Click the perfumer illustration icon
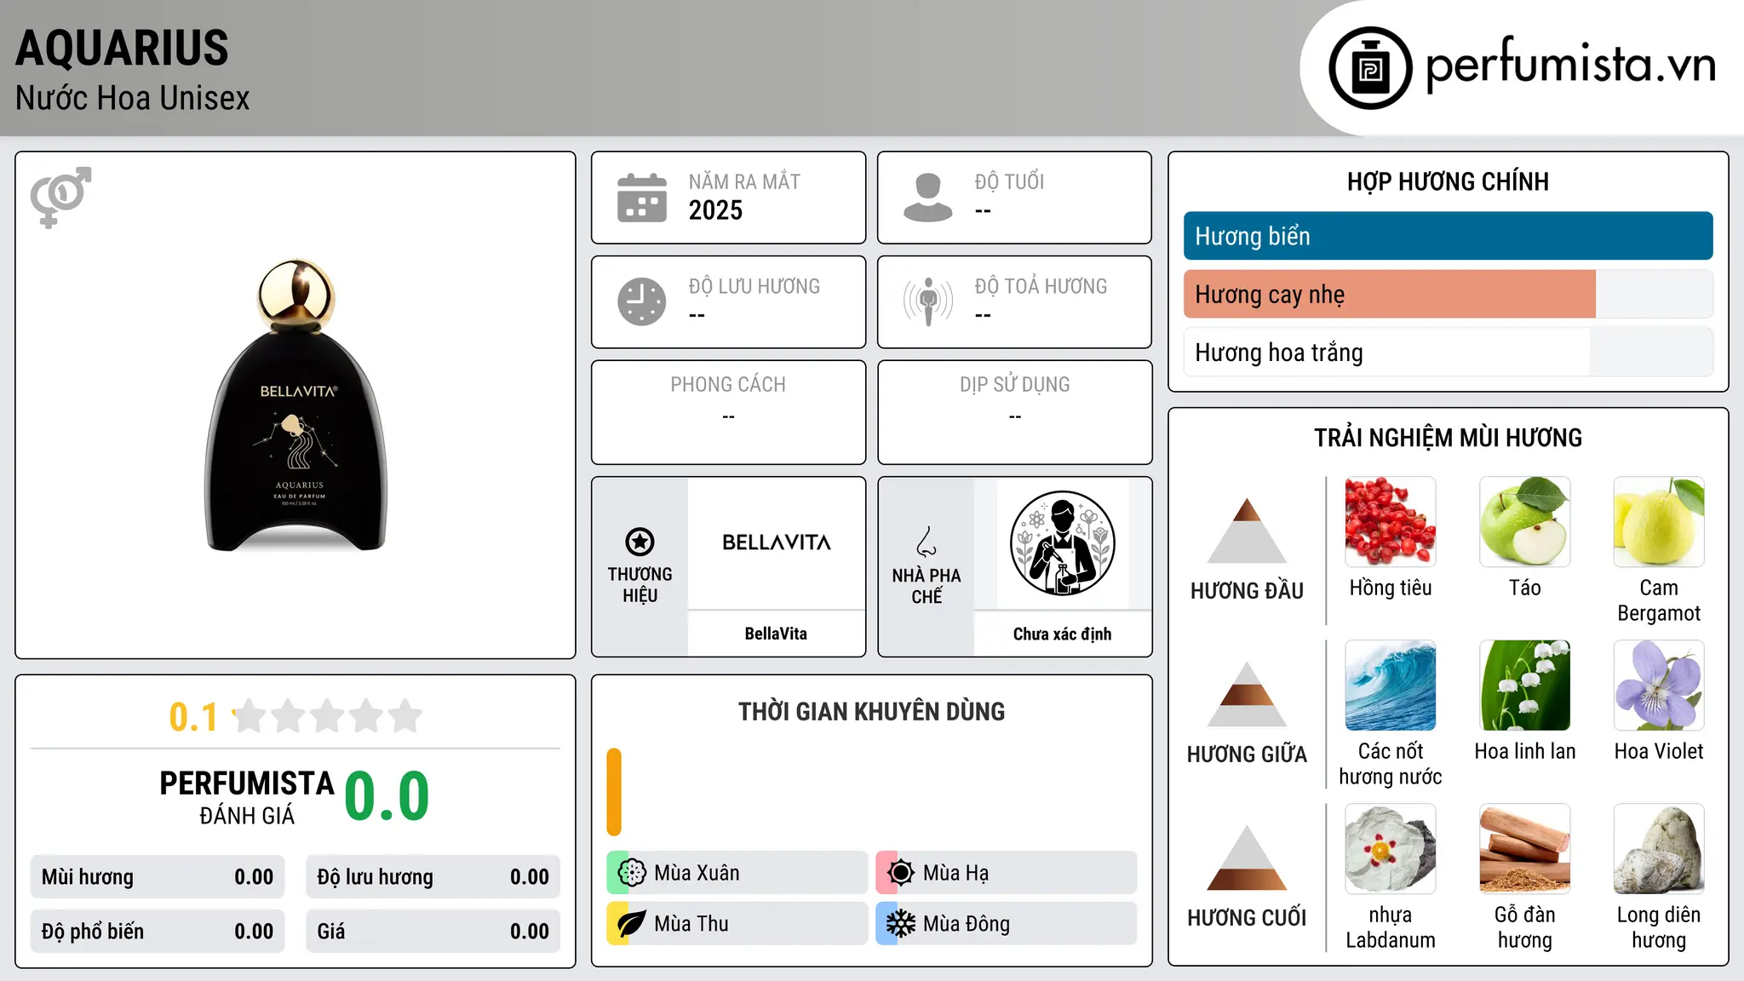The width and height of the screenshot is (1744, 981). pyautogui.click(x=1062, y=543)
